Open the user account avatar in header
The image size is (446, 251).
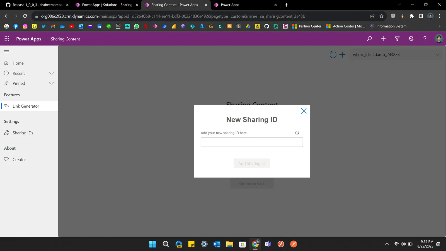point(439,38)
